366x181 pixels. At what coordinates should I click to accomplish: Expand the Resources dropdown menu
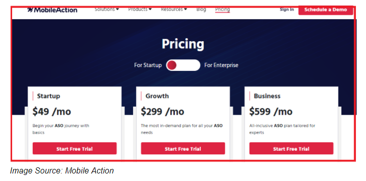174,10
